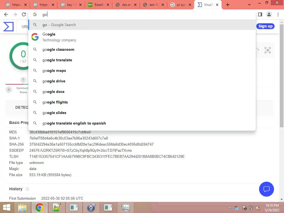Click the page vertical scrollbar thumb

[x=282, y=75]
